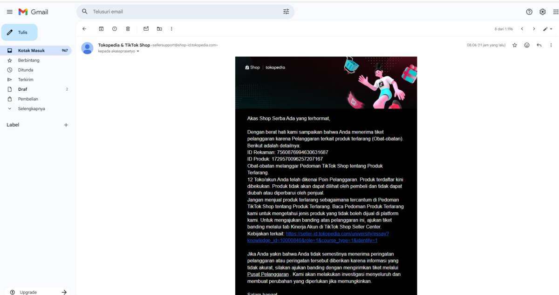Move email to folder icon
Screen dimensions: 559x295
click(159, 29)
